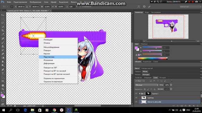Click the Navigator preview thumbnail
The height and width of the screenshot is (113, 202).
(168, 26)
